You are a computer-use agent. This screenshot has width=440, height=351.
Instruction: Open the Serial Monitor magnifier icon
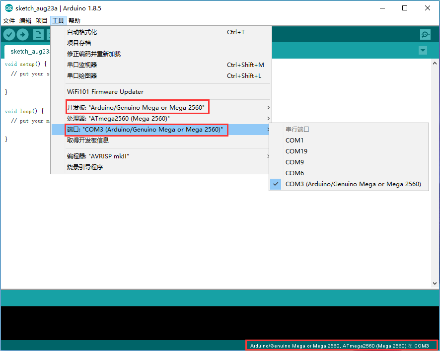(x=425, y=35)
